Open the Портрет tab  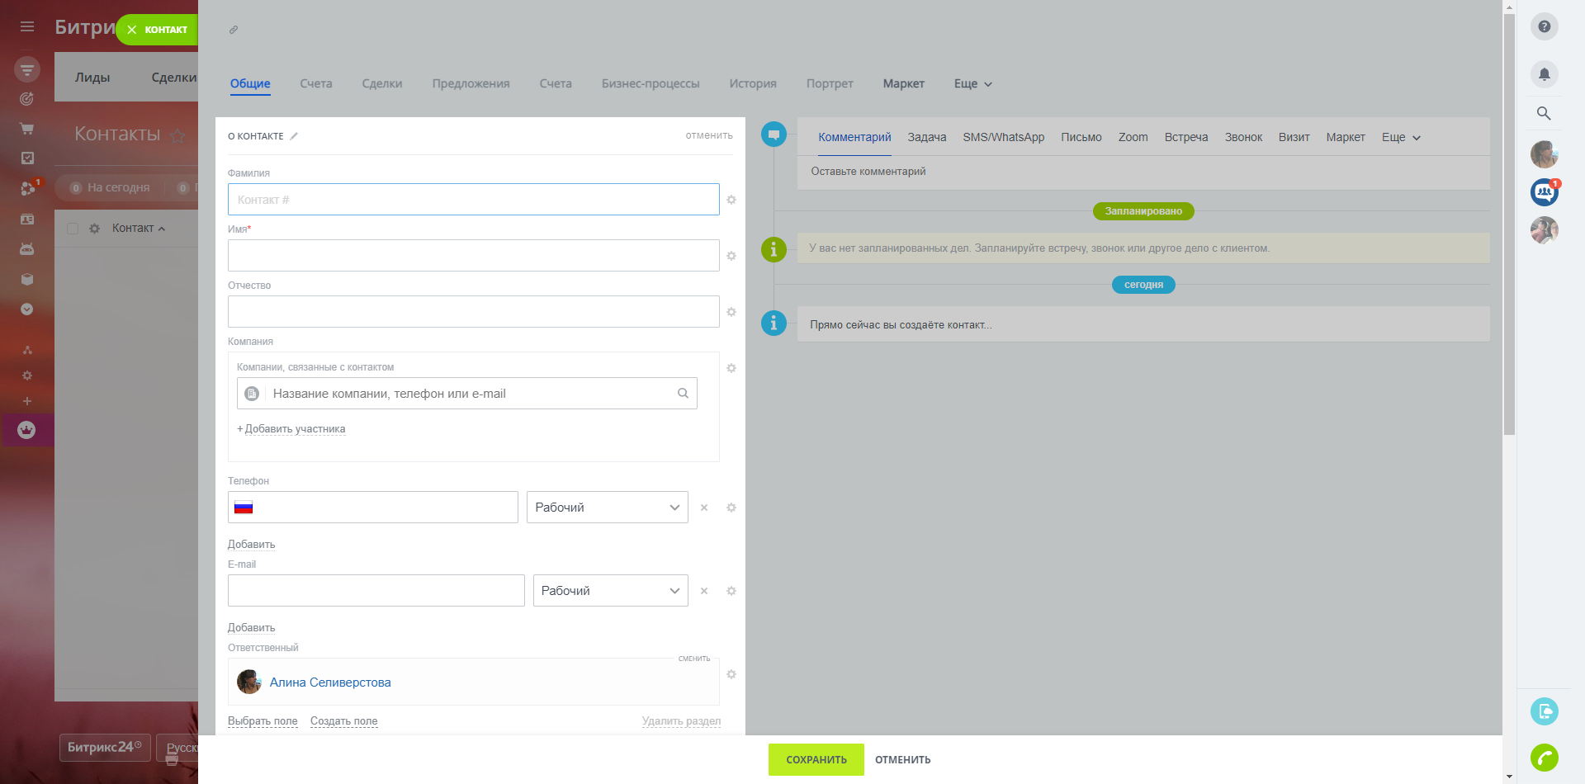pyautogui.click(x=830, y=83)
